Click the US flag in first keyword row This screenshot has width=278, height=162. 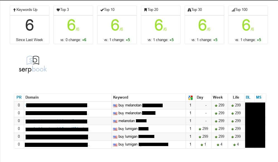(115, 106)
